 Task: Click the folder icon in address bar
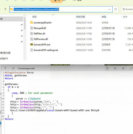(11, 9)
